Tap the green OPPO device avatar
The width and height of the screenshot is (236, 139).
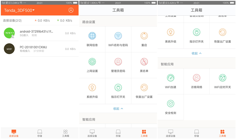pos(9,33)
